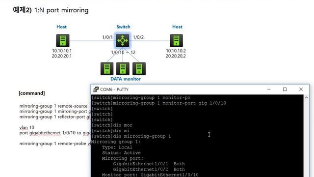314x177 pixels.
Task: Click the left DATA monitor server icon
Action: point(107,69)
